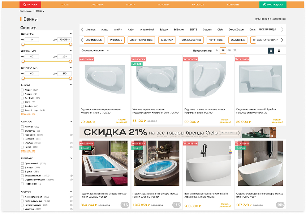The width and height of the screenshot is (306, 214).
Task: Switch to list view layout
Action: click(279, 51)
